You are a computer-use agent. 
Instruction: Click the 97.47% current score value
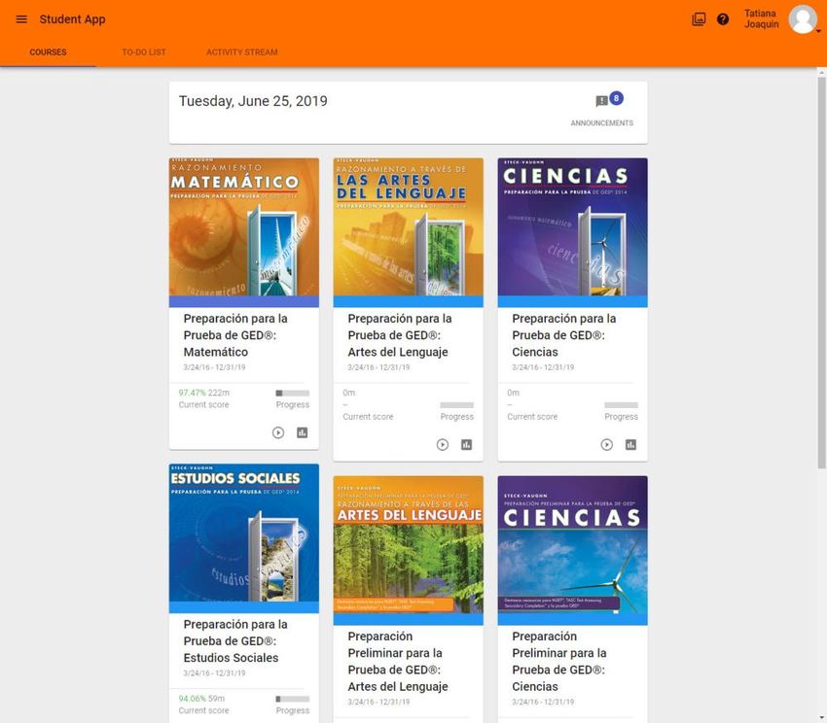click(192, 393)
